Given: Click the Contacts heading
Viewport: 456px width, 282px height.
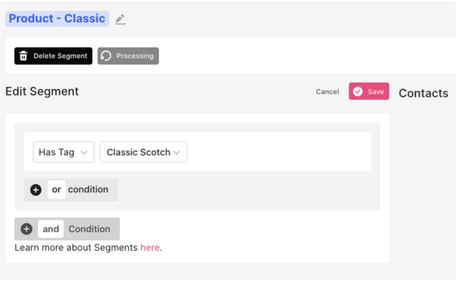Looking at the screenshot, I should point(423,93).
